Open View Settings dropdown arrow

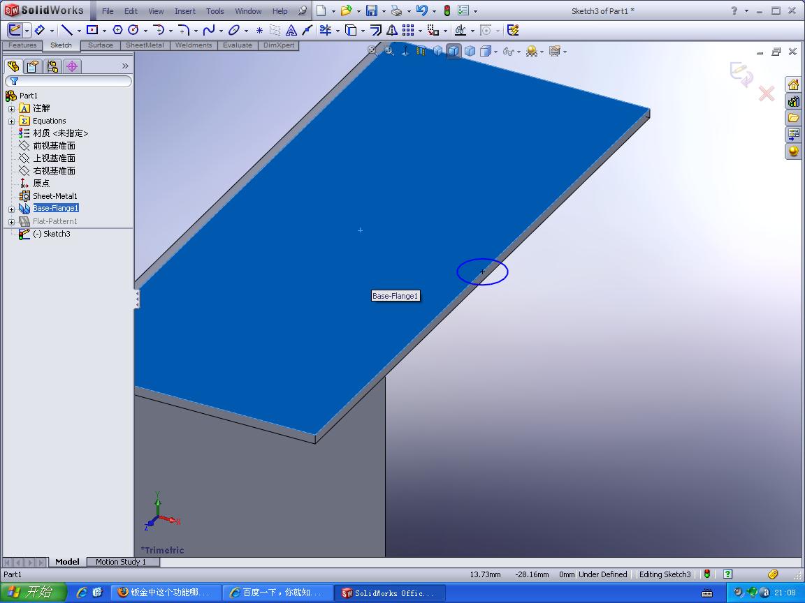[565, 51]
